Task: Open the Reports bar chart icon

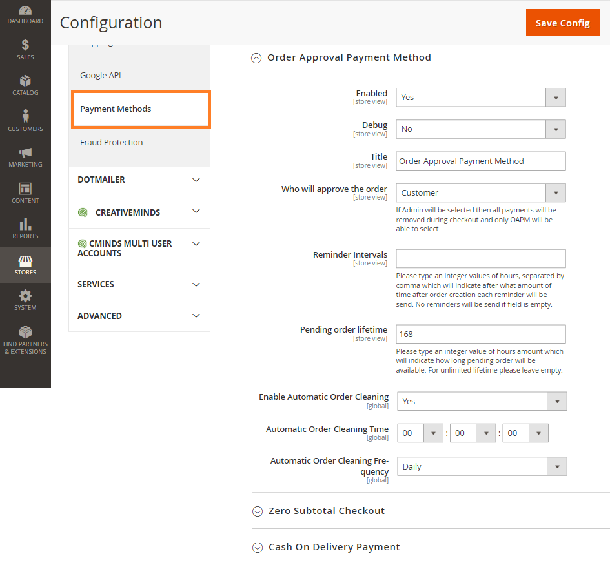Action: coord(25,225)
